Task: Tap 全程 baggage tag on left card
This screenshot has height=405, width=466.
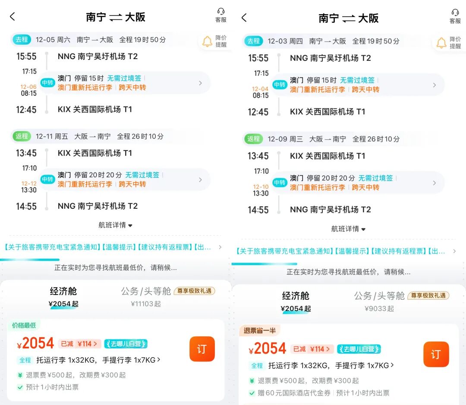Action: [x=25, y=360]
